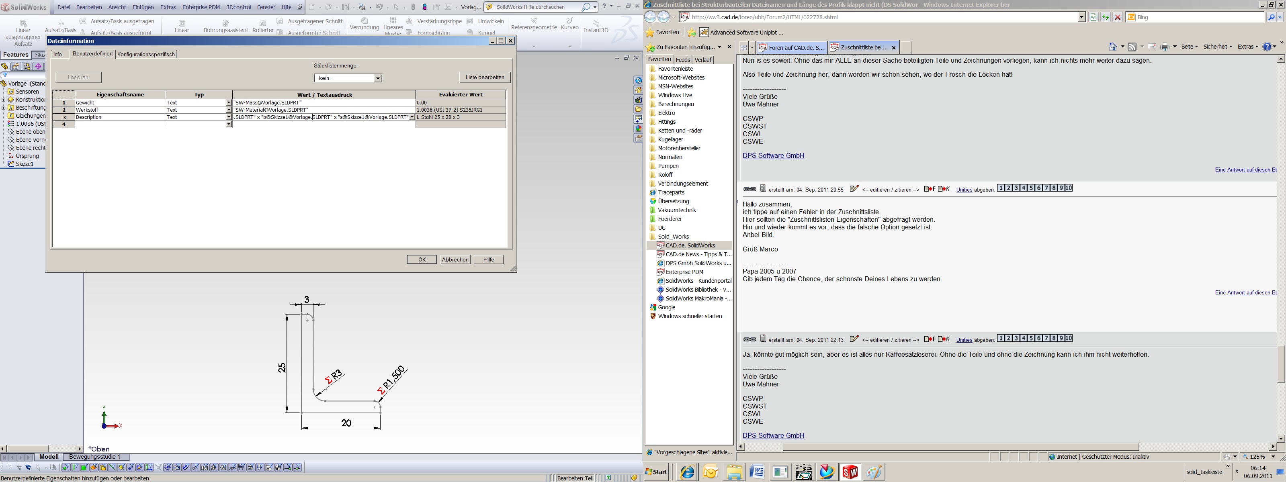Expand the Beschriftung tree node
This screenshot has height=482, width=1286.
click(x=4, y=108)
